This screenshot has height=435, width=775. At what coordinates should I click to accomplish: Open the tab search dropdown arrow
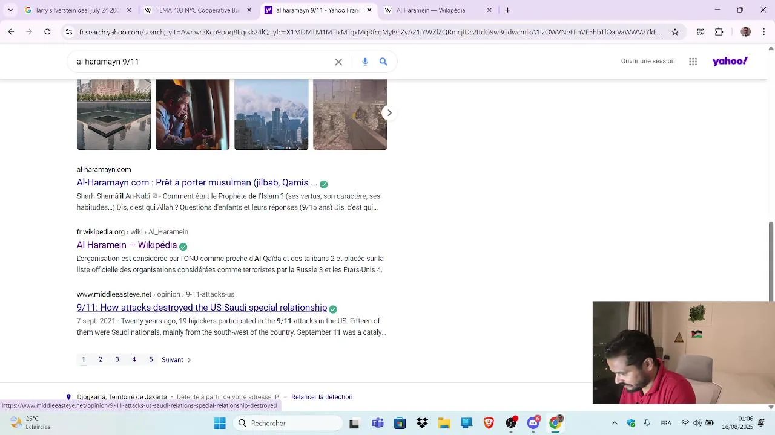[x=10, y=10]
